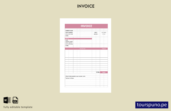Click the Microsoft Word file icon

7,100
